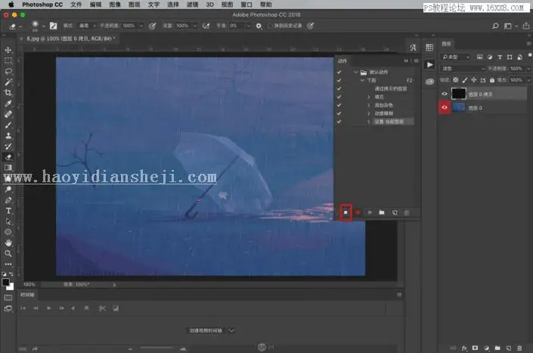Create a new action in Actions panel
This screenshot has height=353, width=533.
pyautogui.click(x=395, y=212)
